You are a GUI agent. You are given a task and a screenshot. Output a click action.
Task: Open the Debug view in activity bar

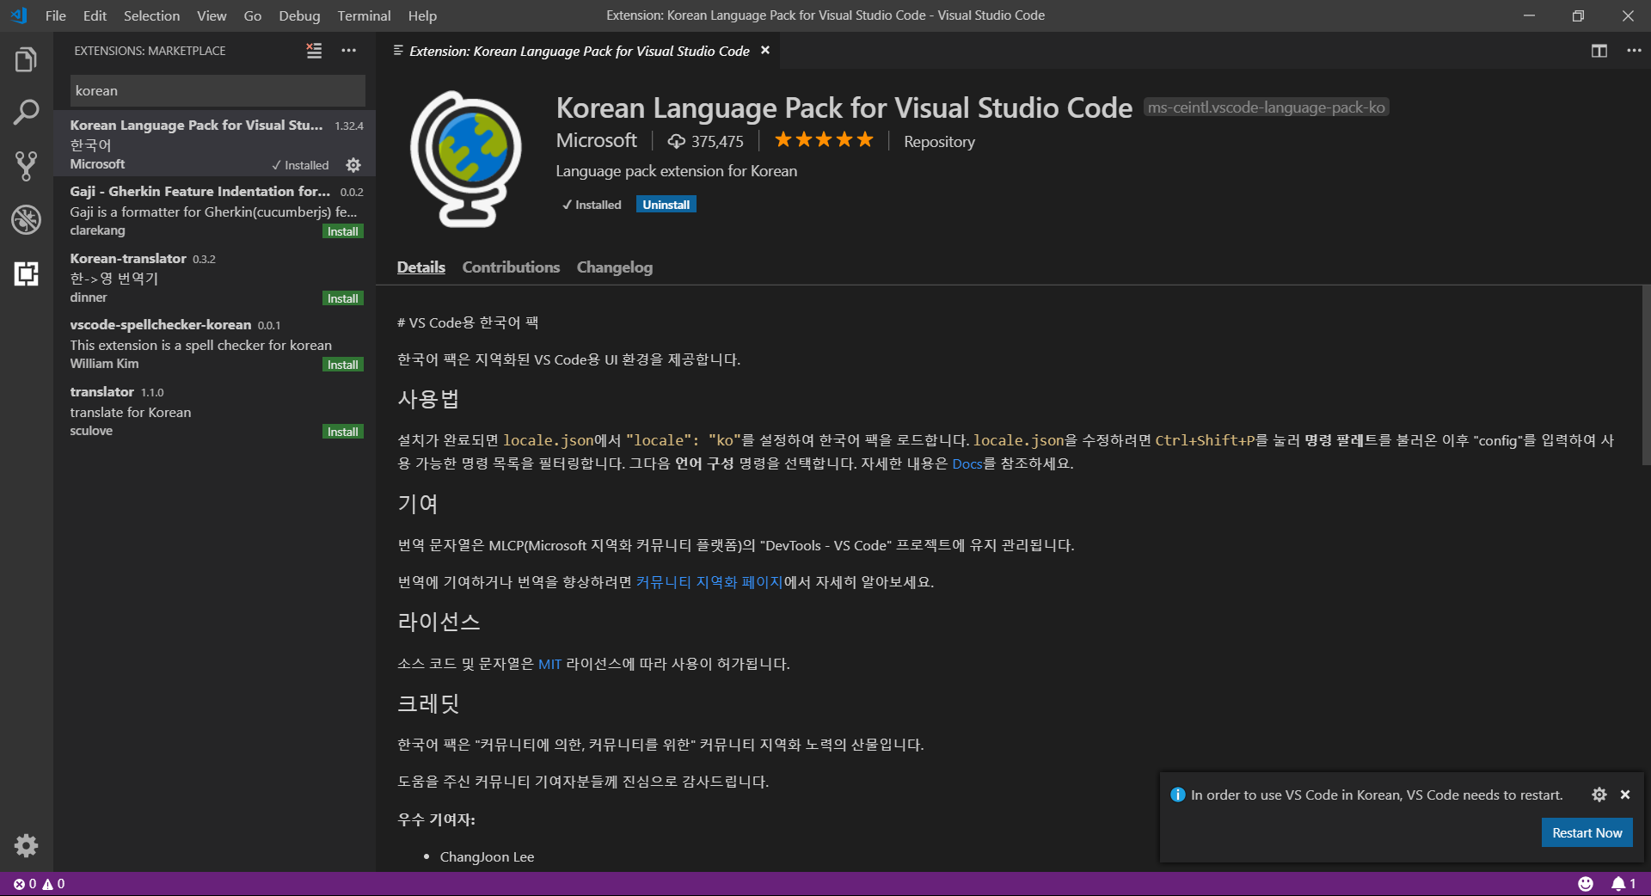click(x=26, y=220)
